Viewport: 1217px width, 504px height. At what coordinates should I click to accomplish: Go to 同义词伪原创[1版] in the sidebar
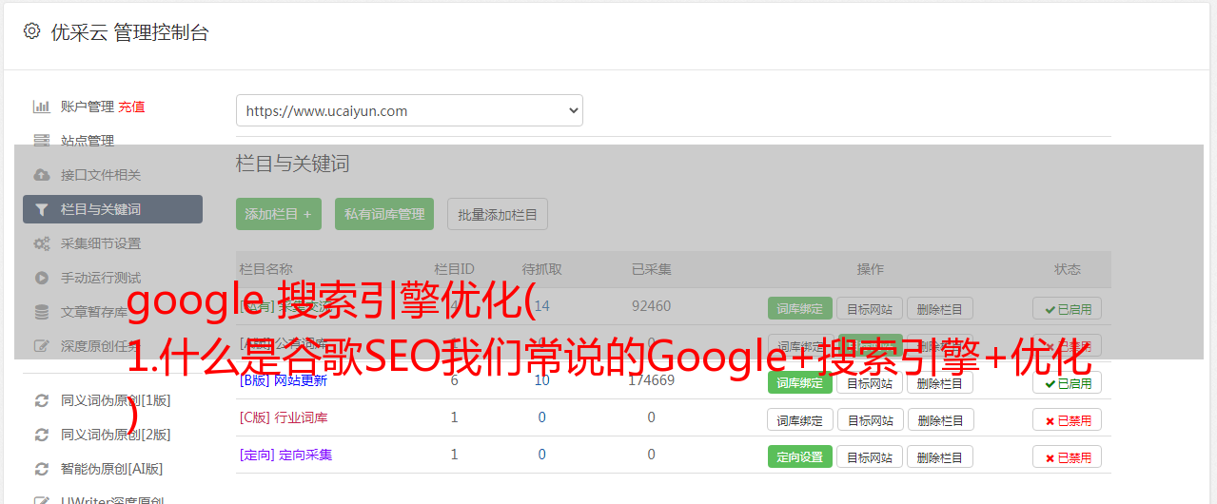point(116,400)
